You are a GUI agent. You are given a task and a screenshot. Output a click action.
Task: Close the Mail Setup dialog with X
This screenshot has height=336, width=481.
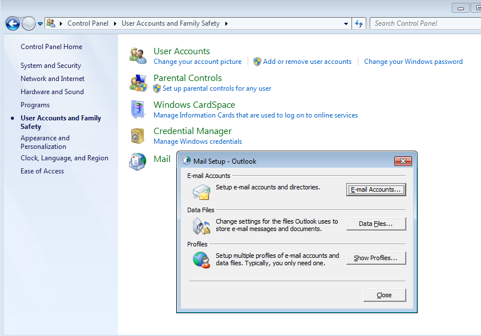[x=403, y=161]
